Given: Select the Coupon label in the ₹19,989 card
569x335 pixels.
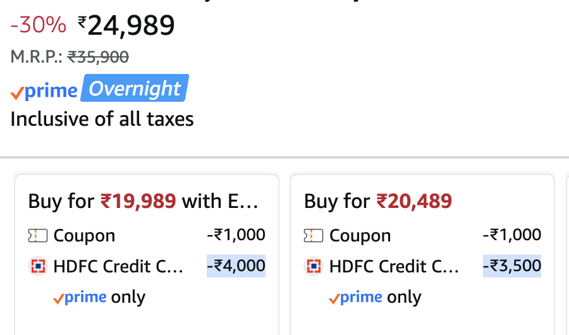Looking at the screenshot, I should pyautogui.click(x=84, y=236).
